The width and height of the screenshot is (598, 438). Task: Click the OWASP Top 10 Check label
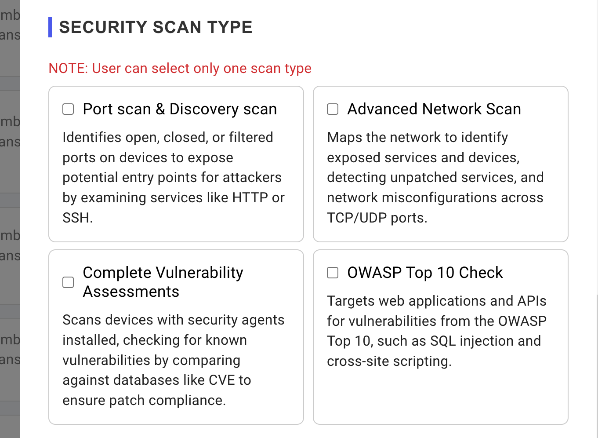pos(424,273)
